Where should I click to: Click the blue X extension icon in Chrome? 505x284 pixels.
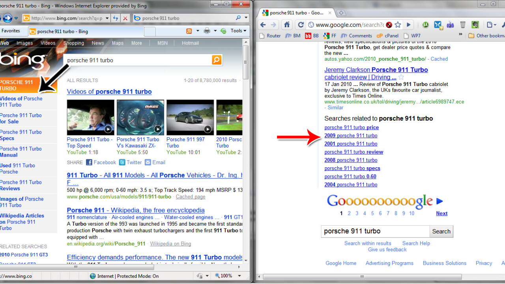(x=438, y=25)
